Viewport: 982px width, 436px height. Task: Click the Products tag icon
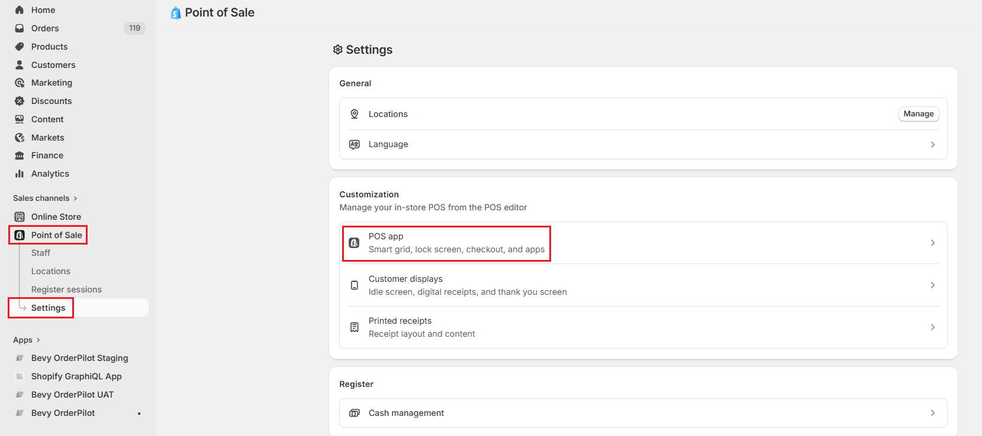(20, 47)
